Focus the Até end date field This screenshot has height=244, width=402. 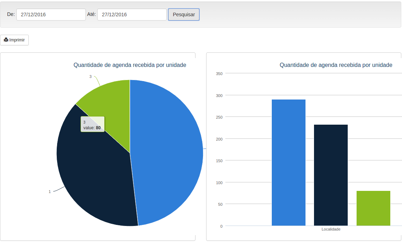tap(132, 15)
